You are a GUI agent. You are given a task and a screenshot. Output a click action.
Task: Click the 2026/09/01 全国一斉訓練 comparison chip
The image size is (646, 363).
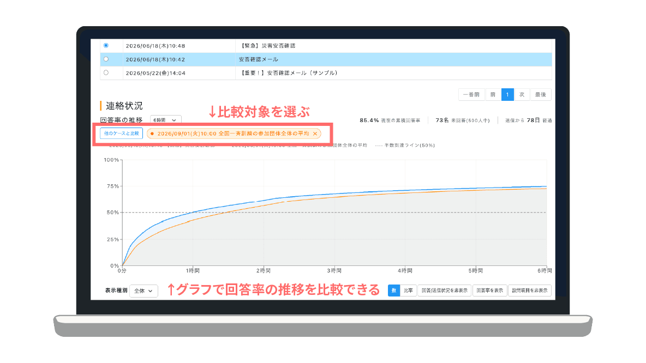pos(233,134)
